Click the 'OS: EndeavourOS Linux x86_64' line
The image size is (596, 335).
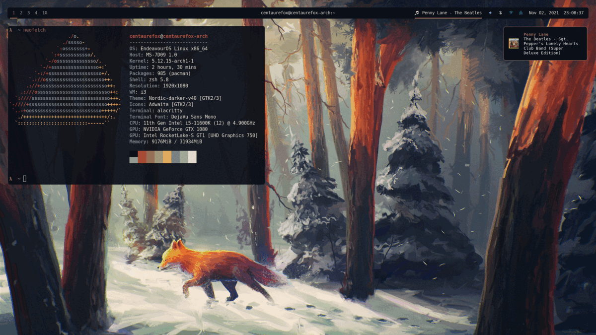168,49
